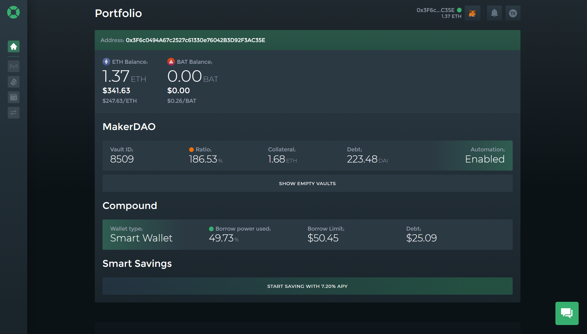Start saving with 7.20% APY

(x=307, y=286)
